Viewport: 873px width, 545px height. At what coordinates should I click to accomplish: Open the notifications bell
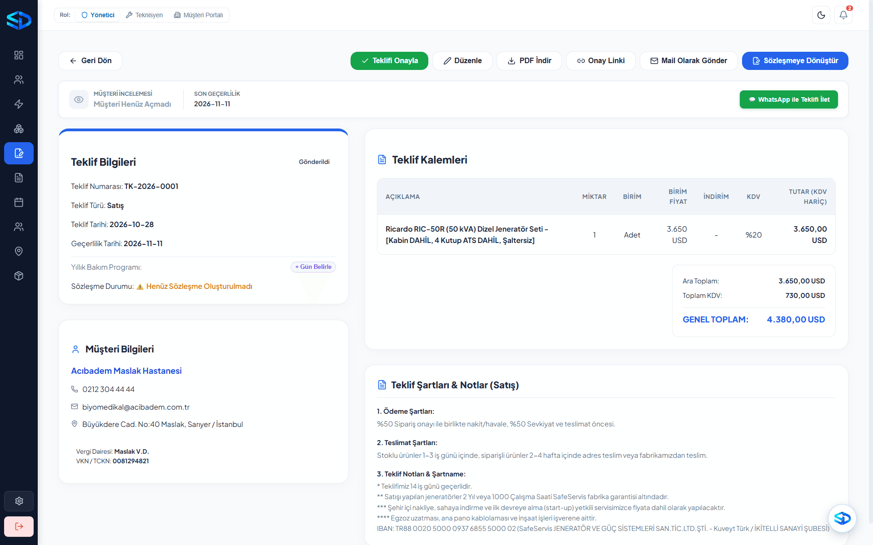(x=843, y=15)
